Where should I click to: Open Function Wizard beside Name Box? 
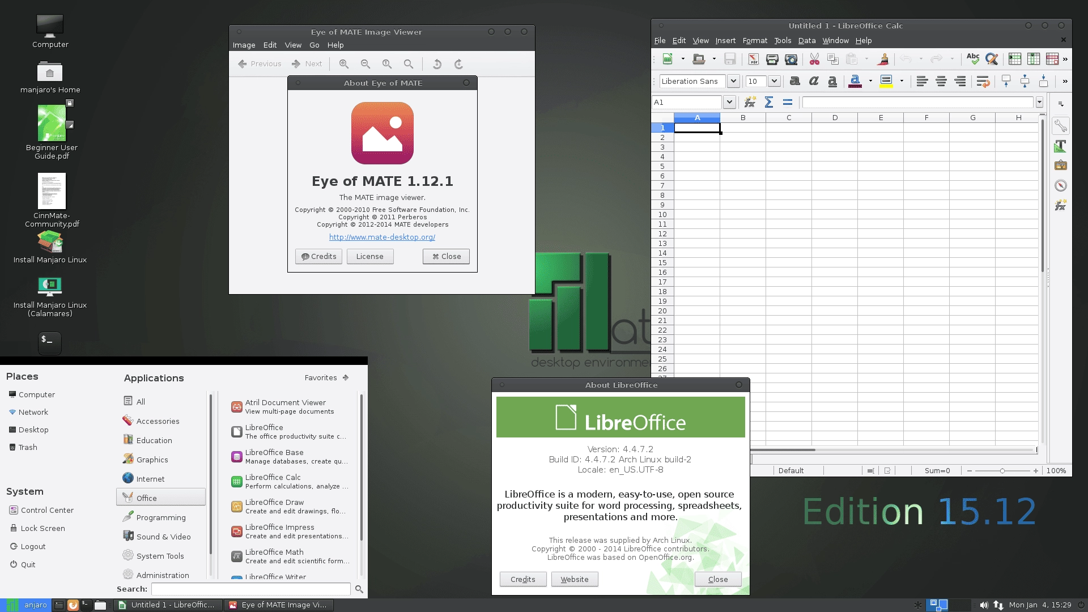click(x=750, y=103)
